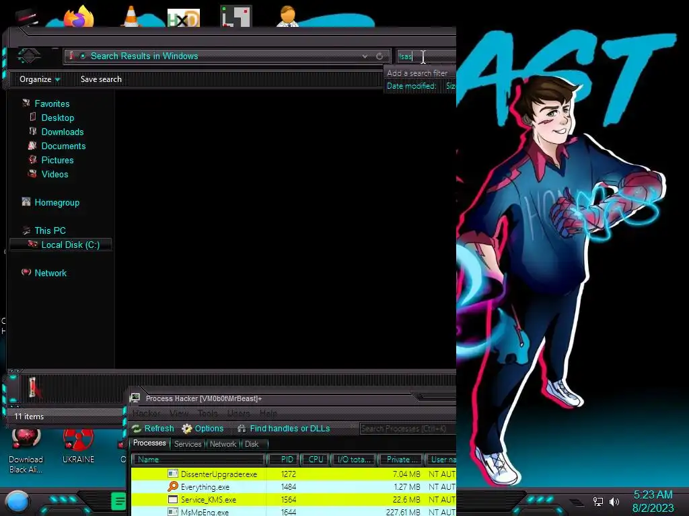Open Hacker menu in Process Hacker
Screen dimensions: 689x516
pyautogui.click(x=146, y=413)
